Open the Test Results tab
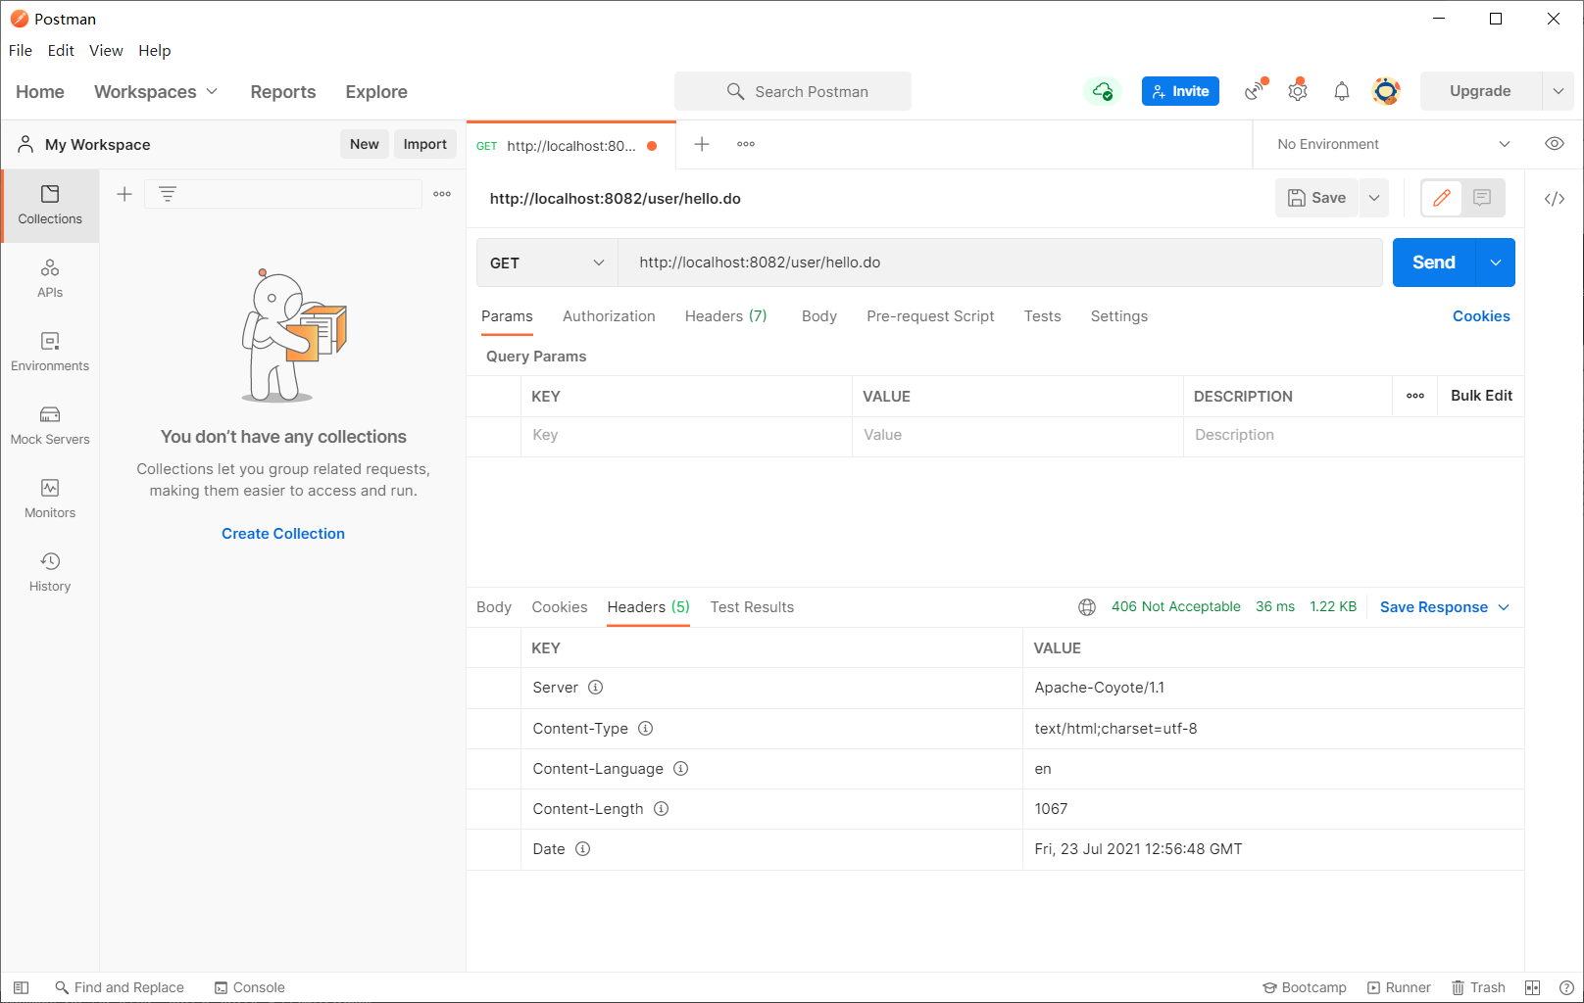Image resolution: width=1584 pixels, height=1003 pixels. (x=752, y=607)
